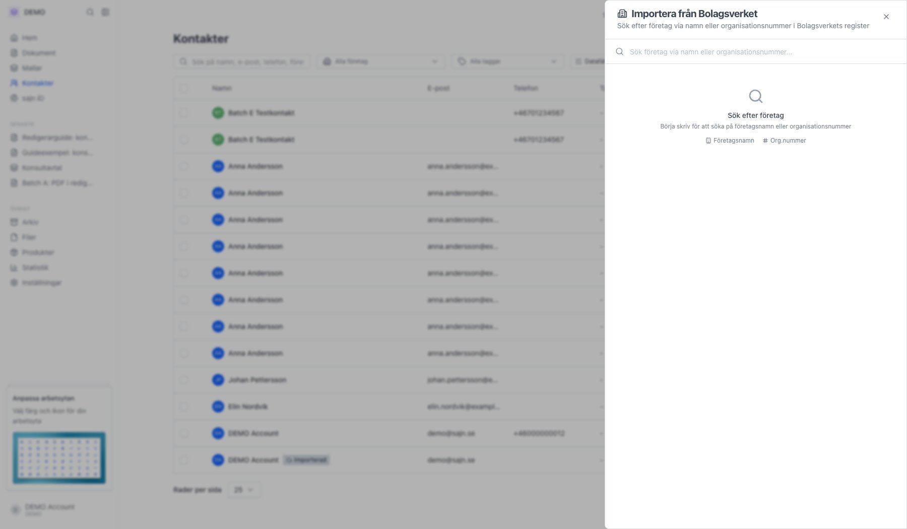
Task: Check the first Anna Andersson row checkbox
Action: point(184,166)
